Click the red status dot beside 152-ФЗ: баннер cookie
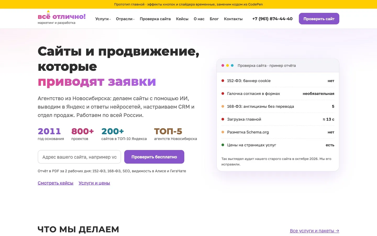The image size is (377, 236). click(x=223, y=81)
